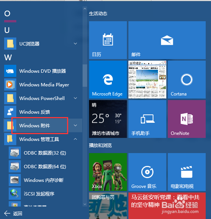
Task: Open the Groove 音乐 tile
Action: 147,172
